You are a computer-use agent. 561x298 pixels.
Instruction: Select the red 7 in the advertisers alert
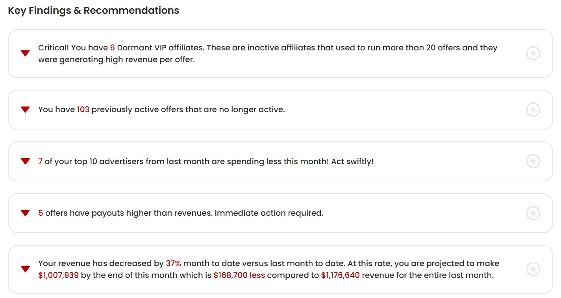pos(39,161)
